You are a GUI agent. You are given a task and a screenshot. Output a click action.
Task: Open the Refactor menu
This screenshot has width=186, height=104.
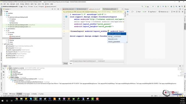click(x=27, y=4)
